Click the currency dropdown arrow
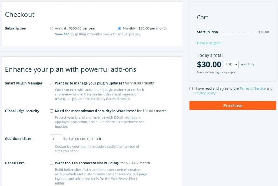The width and height of the screenshot is (278, 186). 236,64
